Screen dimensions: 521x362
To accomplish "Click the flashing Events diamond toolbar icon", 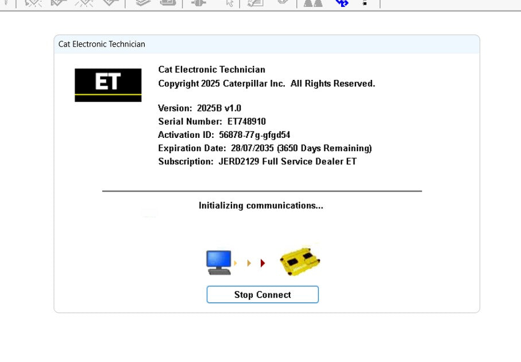I will [x=85, y=3].
